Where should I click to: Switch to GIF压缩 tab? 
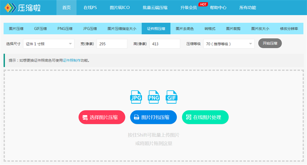pyautogui.click(x=40, y=28)
